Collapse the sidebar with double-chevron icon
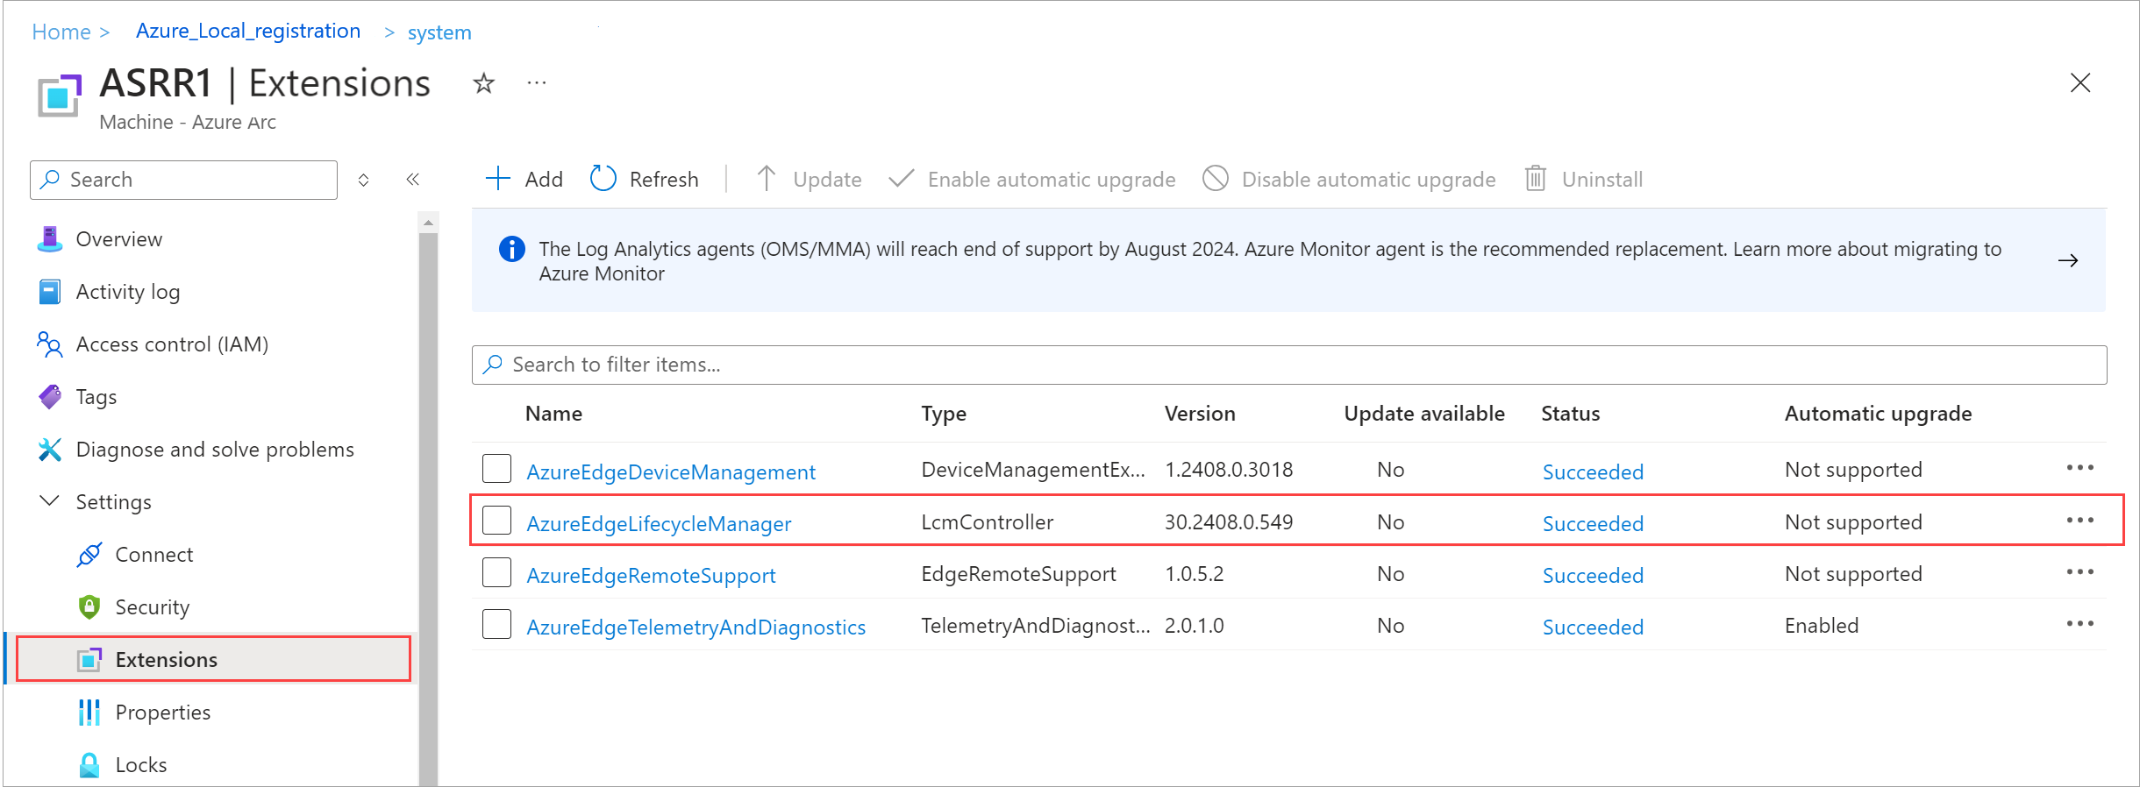This screenshot has width=2140, height=787. [413, 180]
